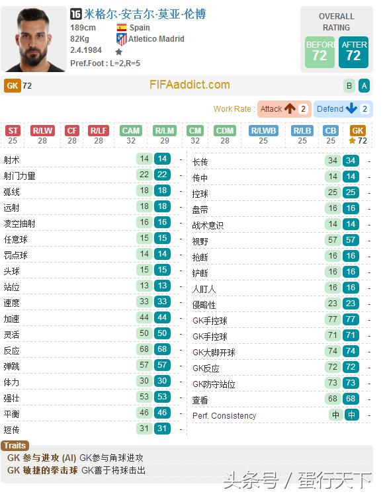Click the AFTER 72 overall rating box

pos(353,52)
